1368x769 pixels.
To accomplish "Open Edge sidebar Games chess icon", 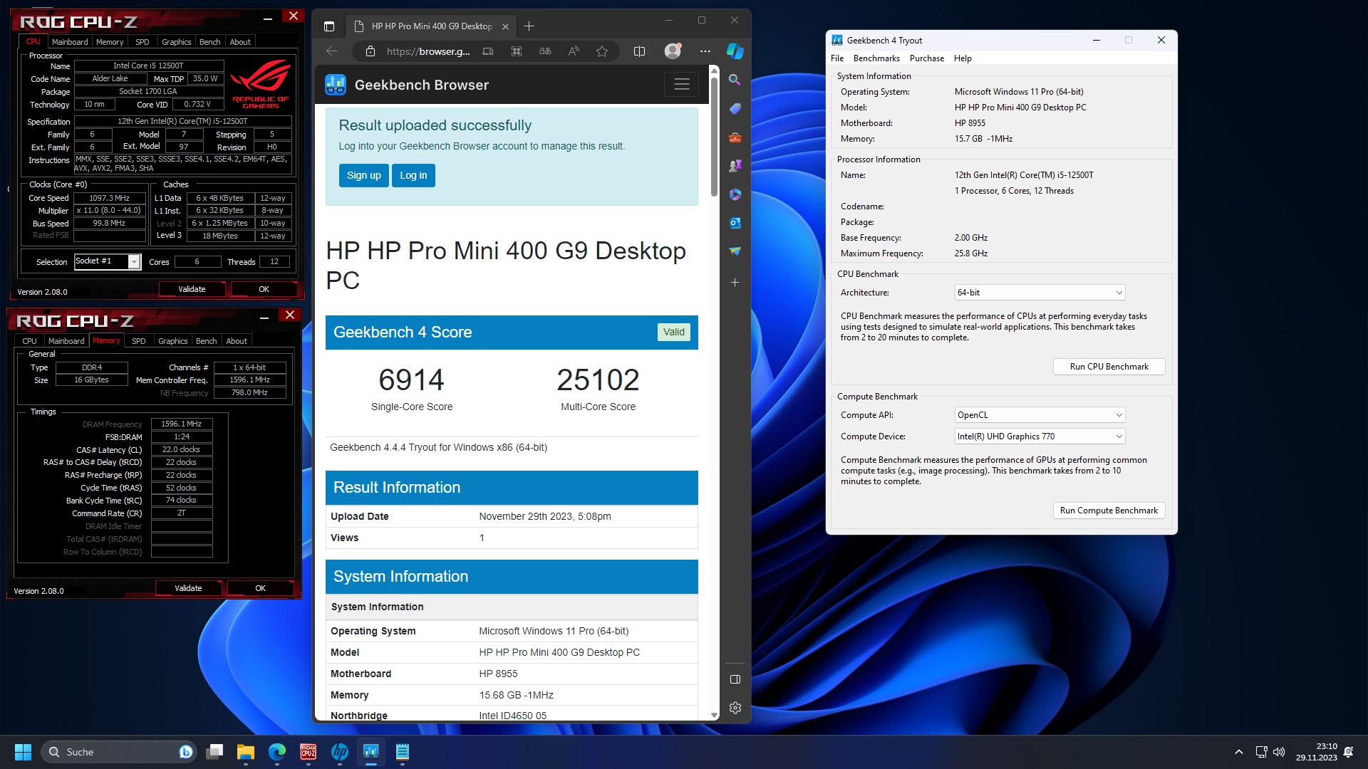I will point(735,165).
